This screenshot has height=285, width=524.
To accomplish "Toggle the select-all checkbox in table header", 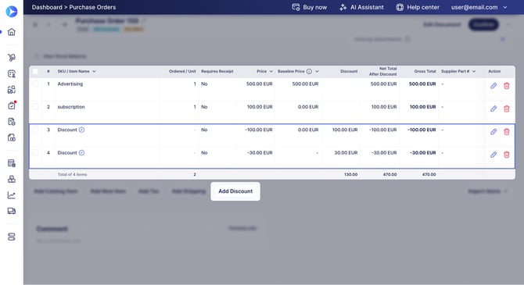I will [x=35, y=71].
